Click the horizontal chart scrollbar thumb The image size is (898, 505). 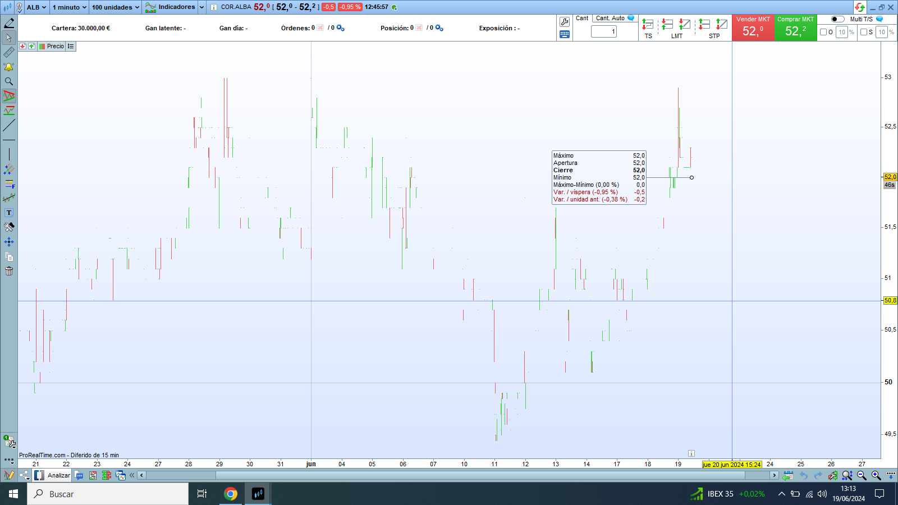[480, 475]
